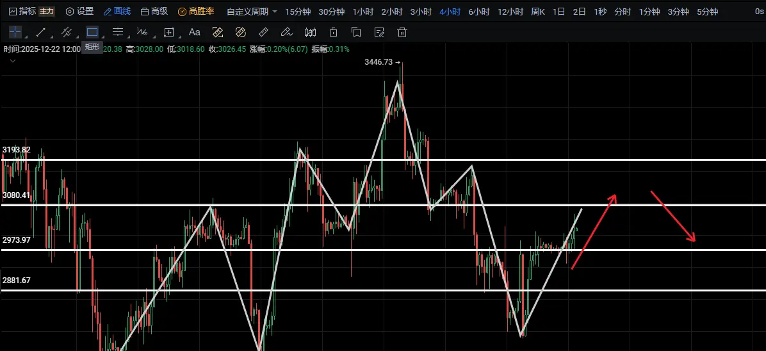The height and width of the screenshot is (351, 766).
Task: Select the active 4小时 timeframe
Action: 450,12
